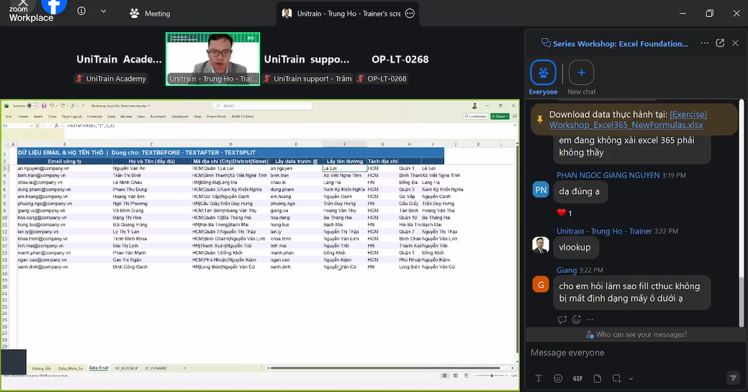This screenshot has width=748, height=392.
Task: Click the Undo icon in Excel
Action: tap(52, 106)
